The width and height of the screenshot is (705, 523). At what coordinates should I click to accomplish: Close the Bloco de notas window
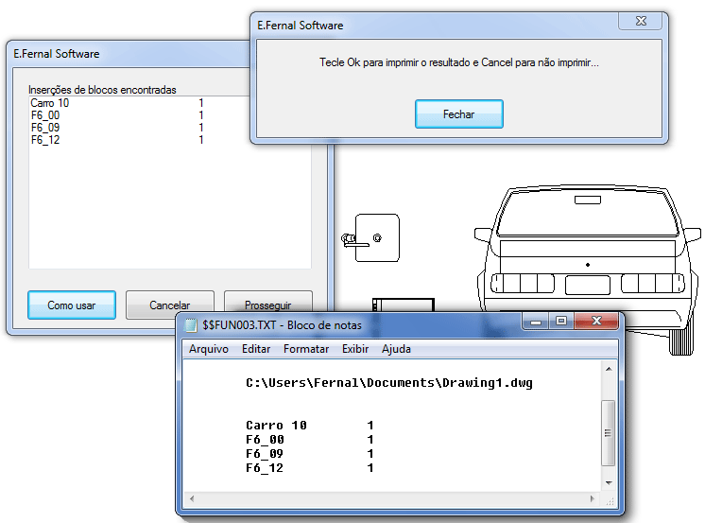click(x=596, y=321)
